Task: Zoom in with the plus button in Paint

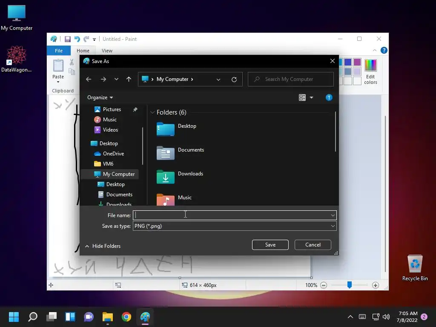Action: coord(376,285)
